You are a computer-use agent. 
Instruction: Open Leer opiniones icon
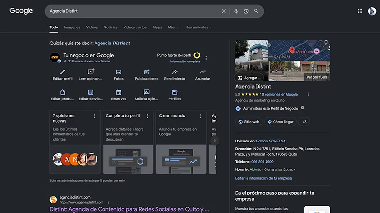click(91, 72)
